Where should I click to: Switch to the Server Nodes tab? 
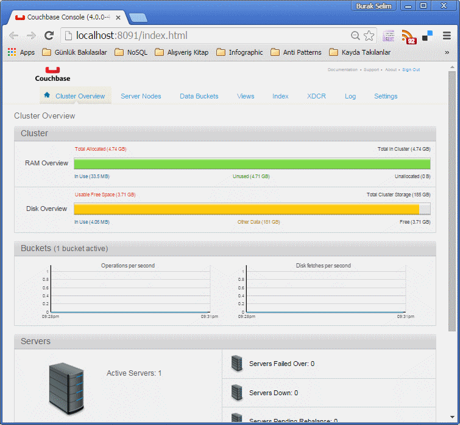141,96
